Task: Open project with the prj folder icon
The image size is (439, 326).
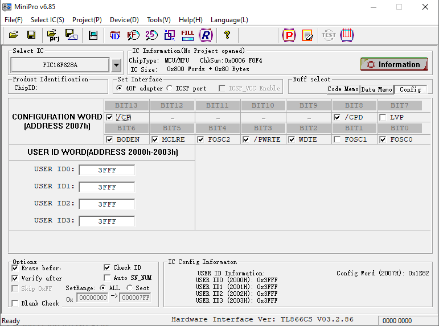Action: (x=53, y=35)
